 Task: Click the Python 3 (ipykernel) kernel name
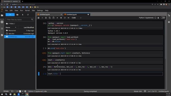tap(146, 18)
